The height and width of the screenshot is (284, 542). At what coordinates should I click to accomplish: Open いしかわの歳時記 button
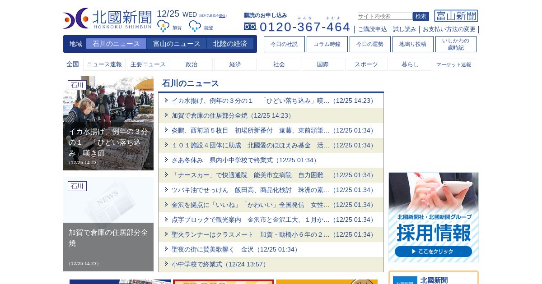(x=456, y=44)
